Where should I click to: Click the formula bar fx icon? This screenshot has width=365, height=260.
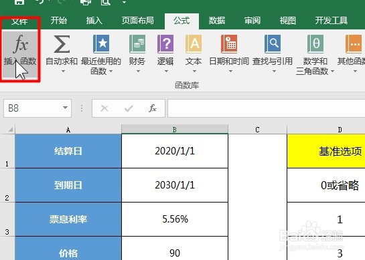point(153,108)
